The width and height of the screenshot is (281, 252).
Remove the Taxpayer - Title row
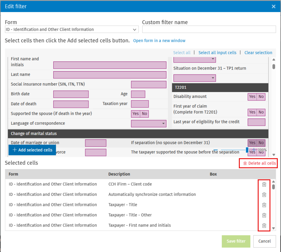[264, 205]
